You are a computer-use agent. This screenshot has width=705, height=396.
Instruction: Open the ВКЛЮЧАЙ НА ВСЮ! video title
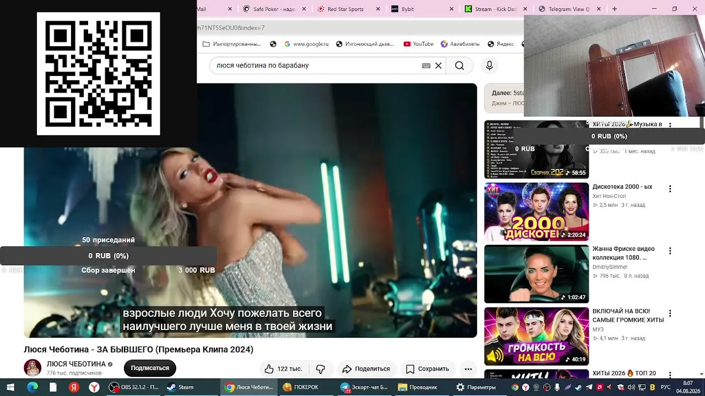(628, 315)
